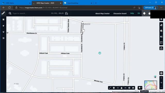165x93 pixels.
Task: Open a new browser tab
Action: point(96,3)
